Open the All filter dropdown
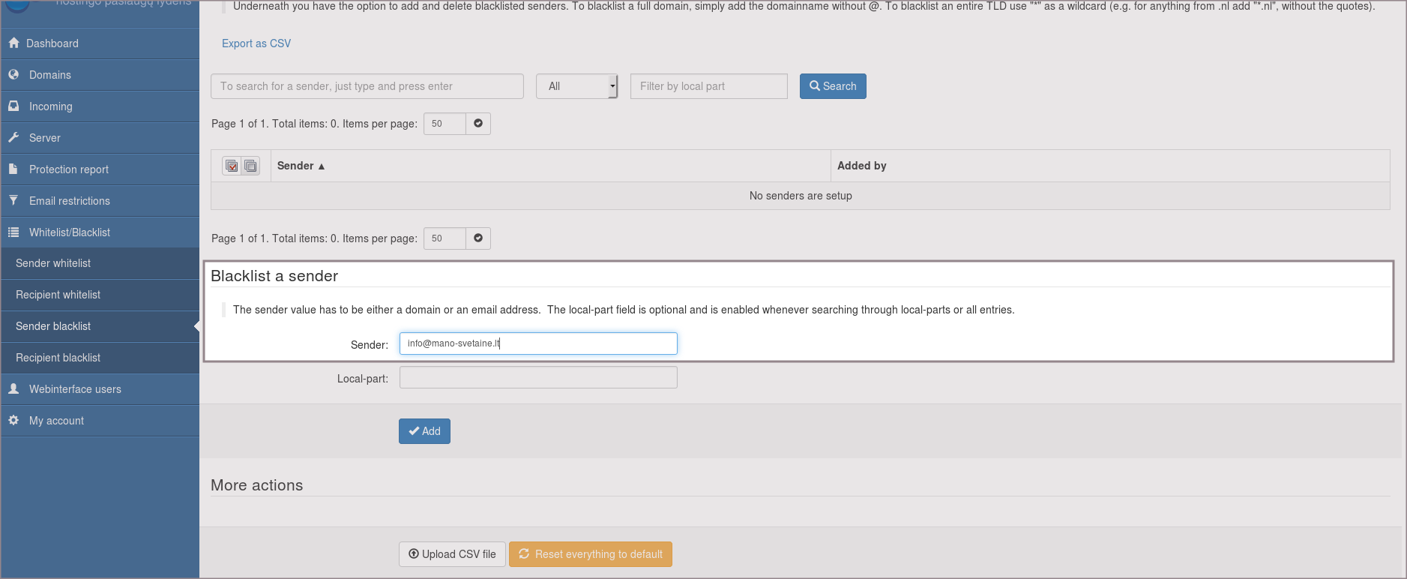Screen dimensions: 1407x579 click(576, 86)
